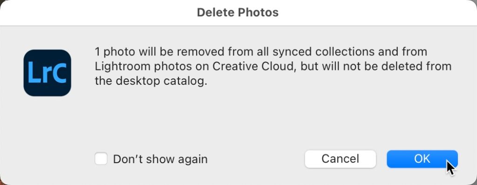Click the dark blue LrC logo
Viewport: 477px width, 185px height.
click(x=47, y=73)
